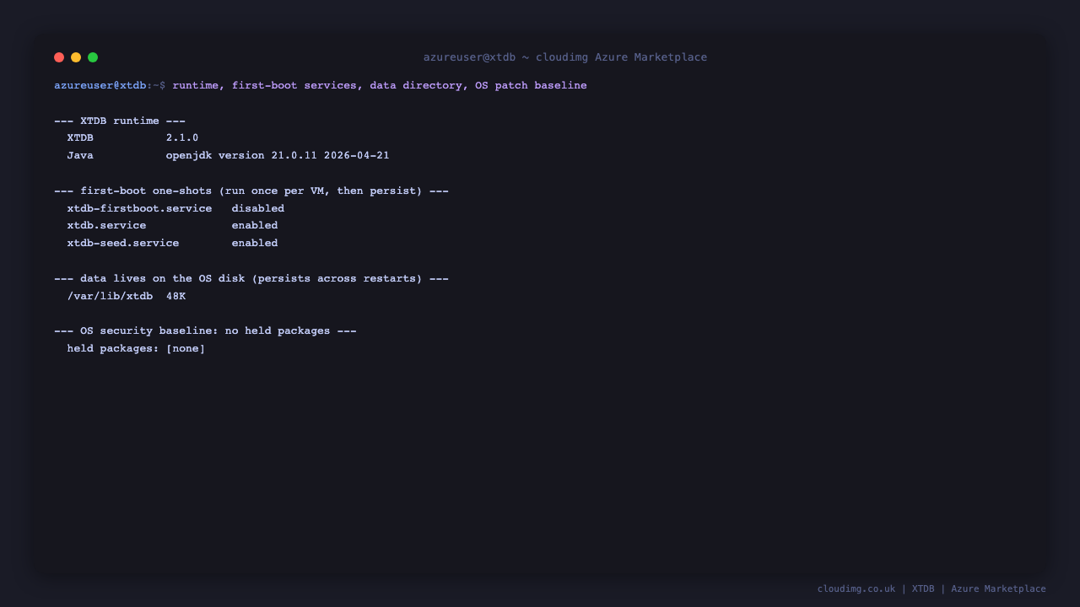Click the '48K' size value
Image resolution: width=1080 pixels, height=607 pixels.
[175, 296]
